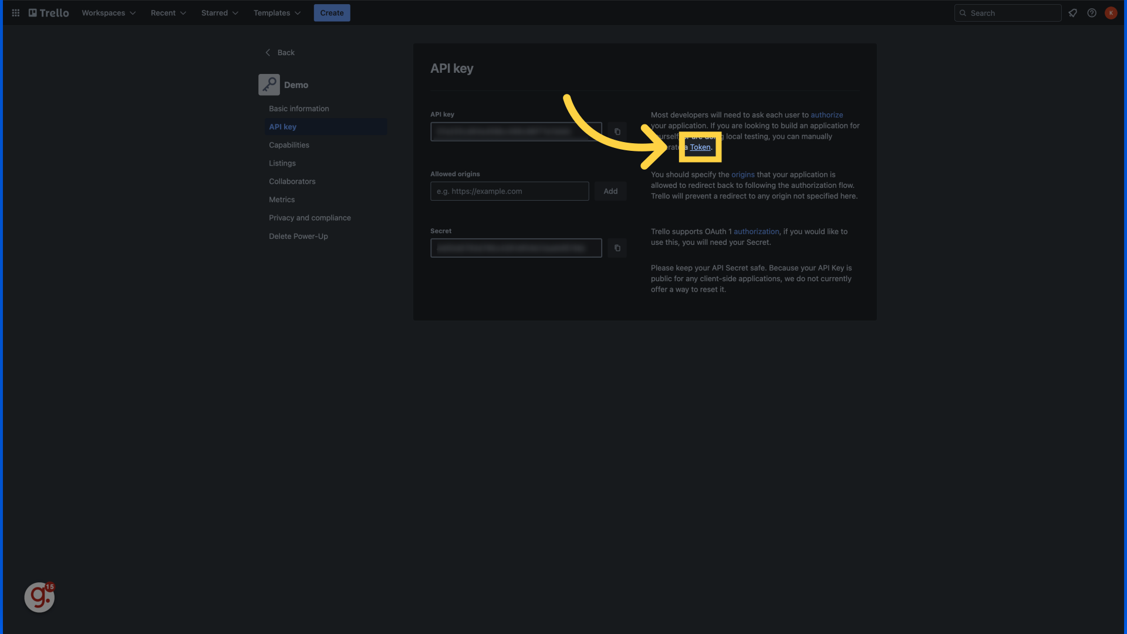Open the user account avatar

point(1111,13)
